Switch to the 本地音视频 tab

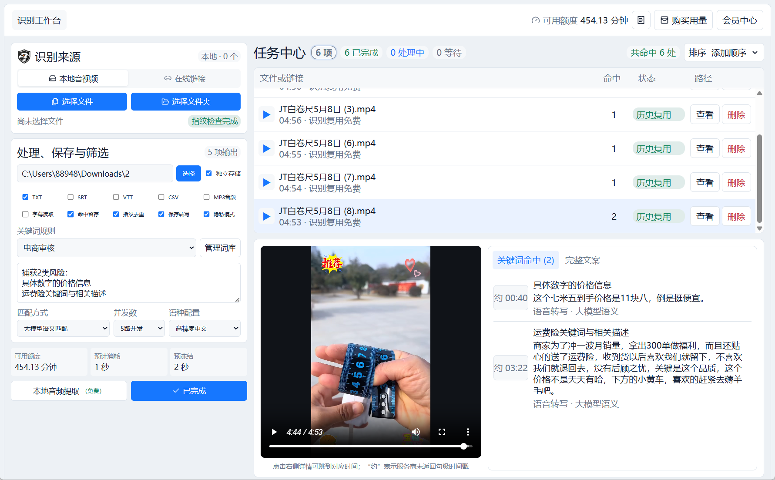pos(73,78)
